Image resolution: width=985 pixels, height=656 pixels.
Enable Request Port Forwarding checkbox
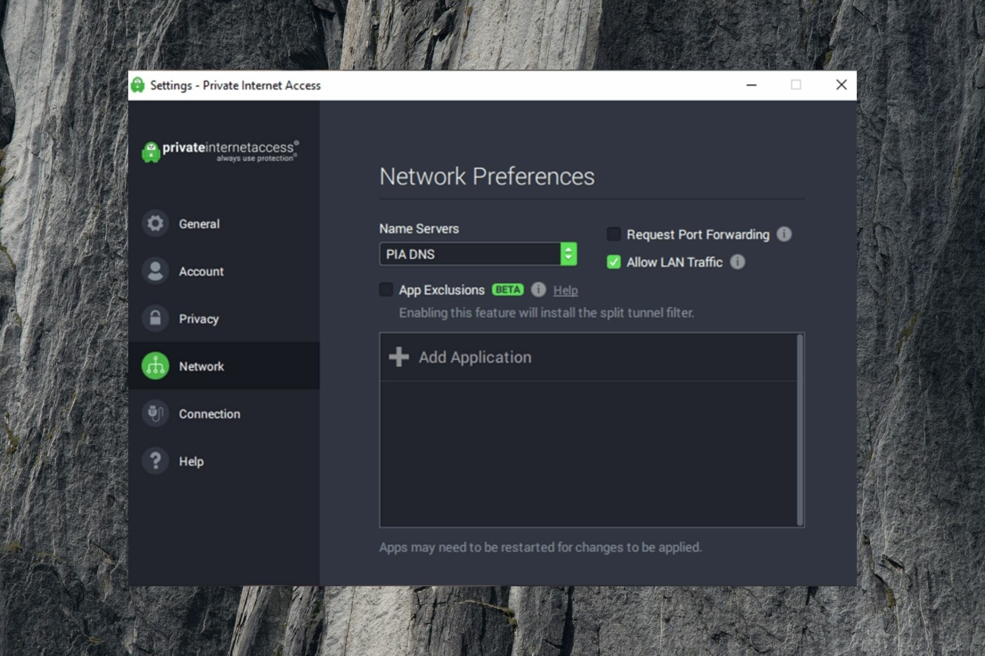[x=614, y=234]
